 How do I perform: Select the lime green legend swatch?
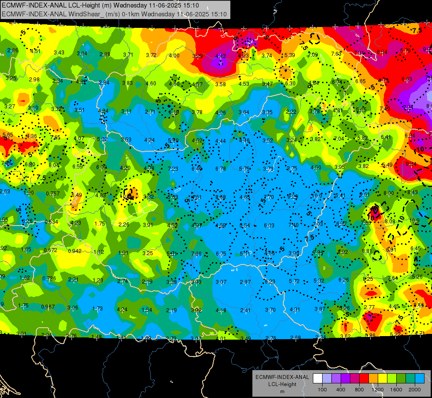coord(392,379)
